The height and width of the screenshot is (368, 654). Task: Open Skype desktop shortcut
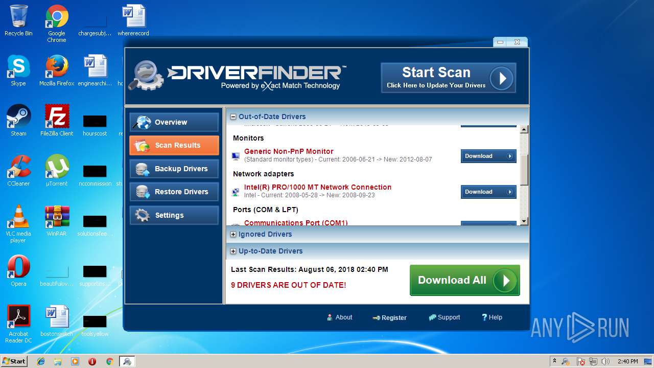pyautogui.click(x=18, y=71)
